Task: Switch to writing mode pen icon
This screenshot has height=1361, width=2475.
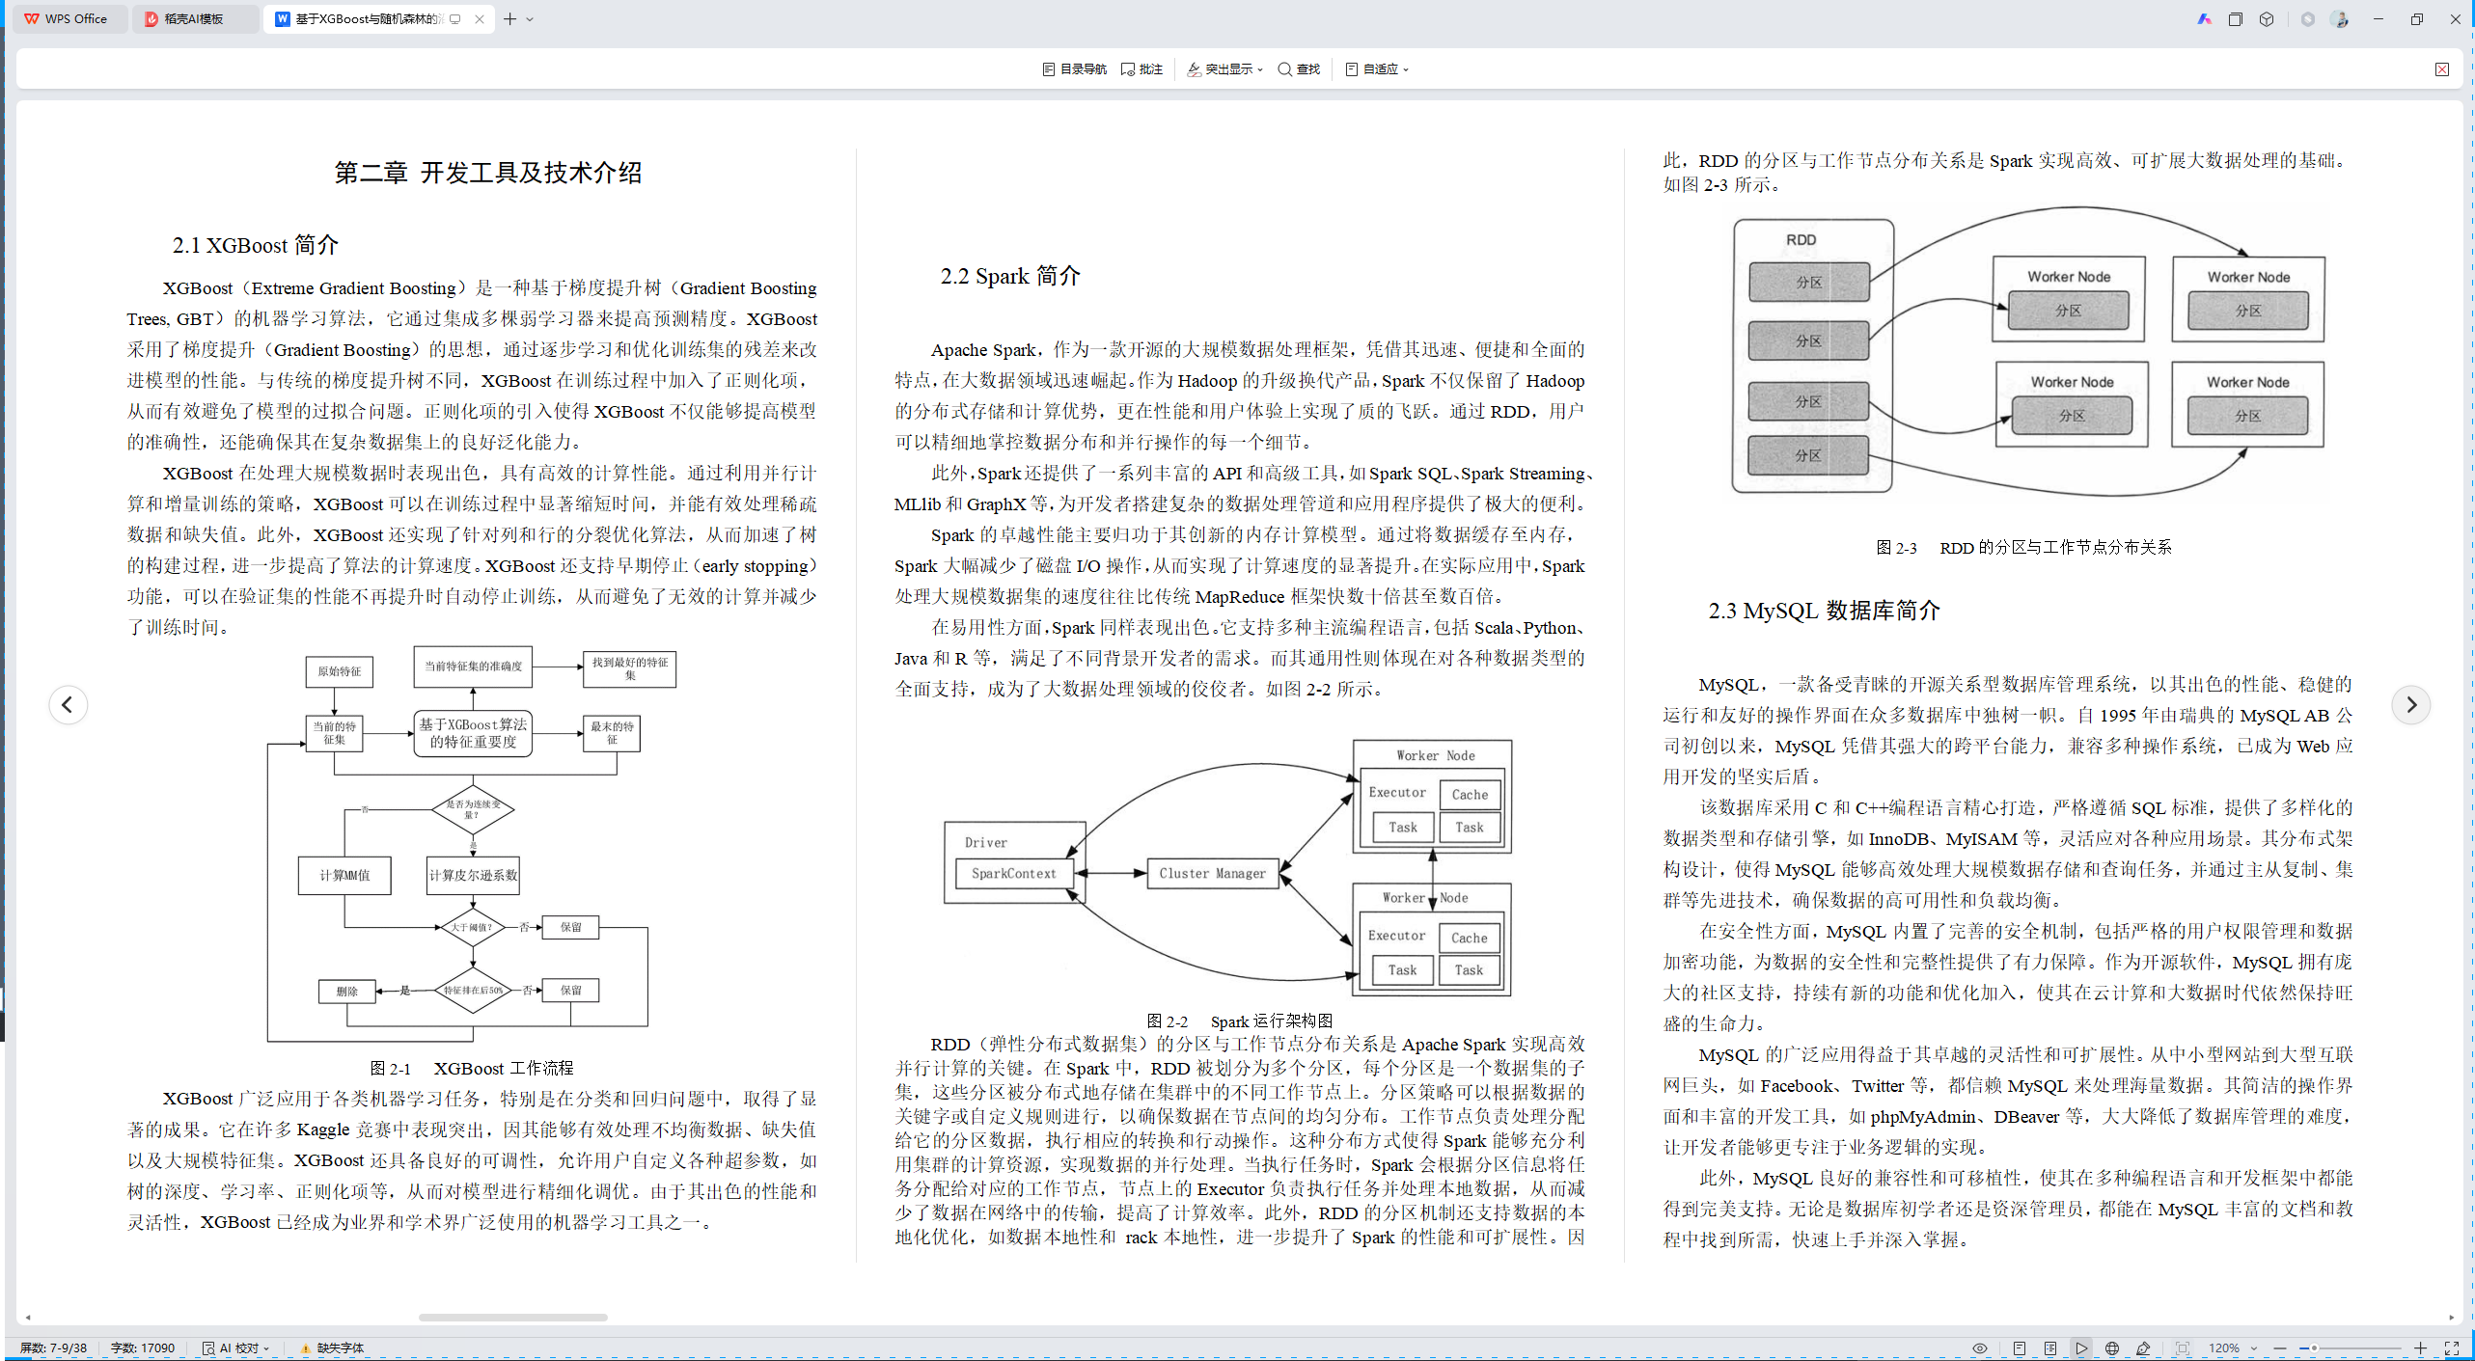Action: (x=2143, y=1348)
